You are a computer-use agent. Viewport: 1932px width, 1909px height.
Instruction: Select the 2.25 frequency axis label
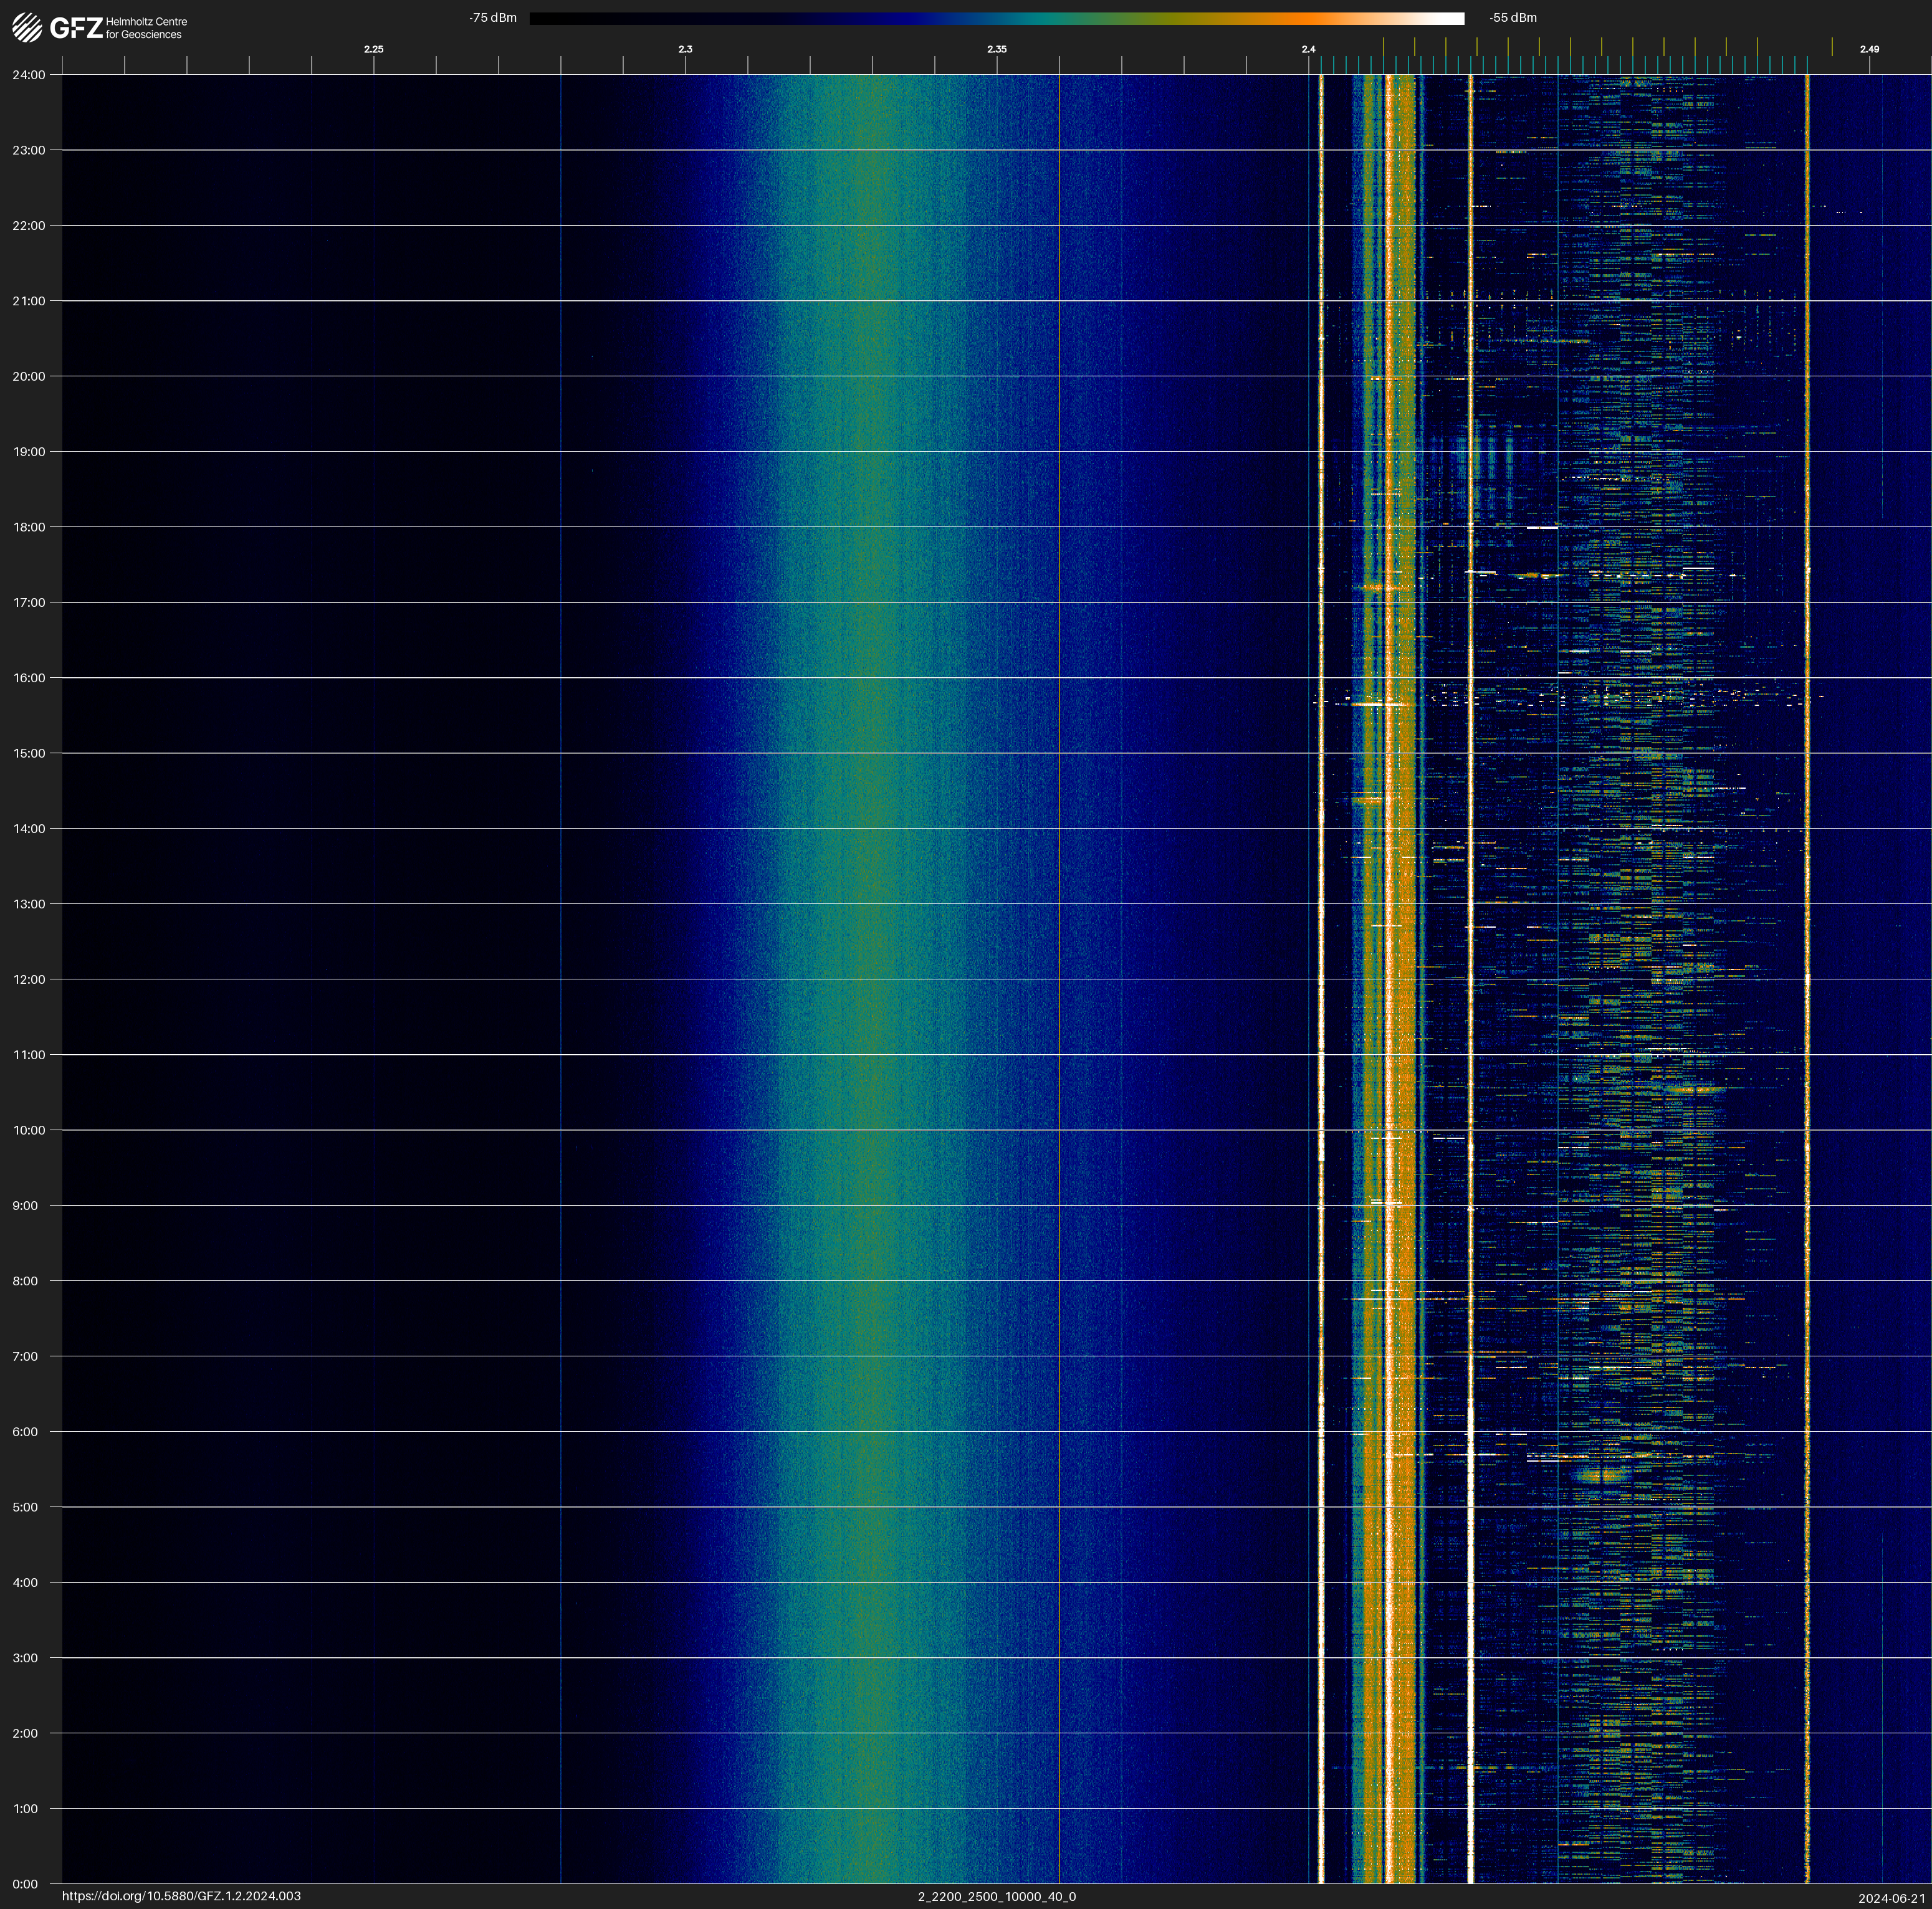point(373,49)
